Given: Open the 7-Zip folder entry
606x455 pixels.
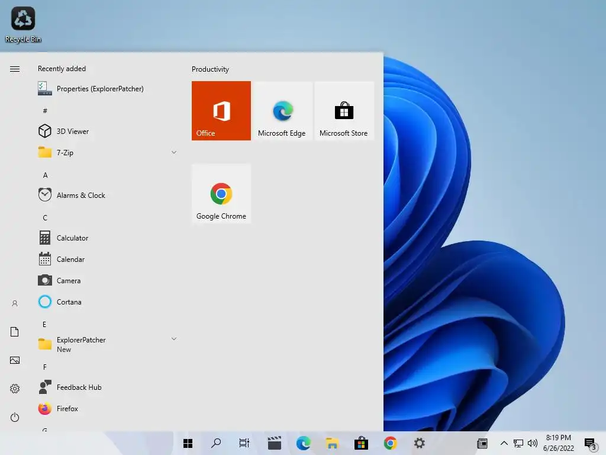Looking at the screenshot, I should coord(108,152).
